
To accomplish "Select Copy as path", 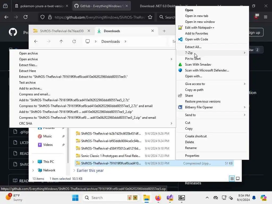I will 212,90.
